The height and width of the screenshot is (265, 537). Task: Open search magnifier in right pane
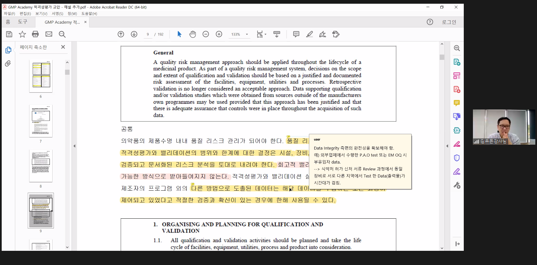[457, 48]
